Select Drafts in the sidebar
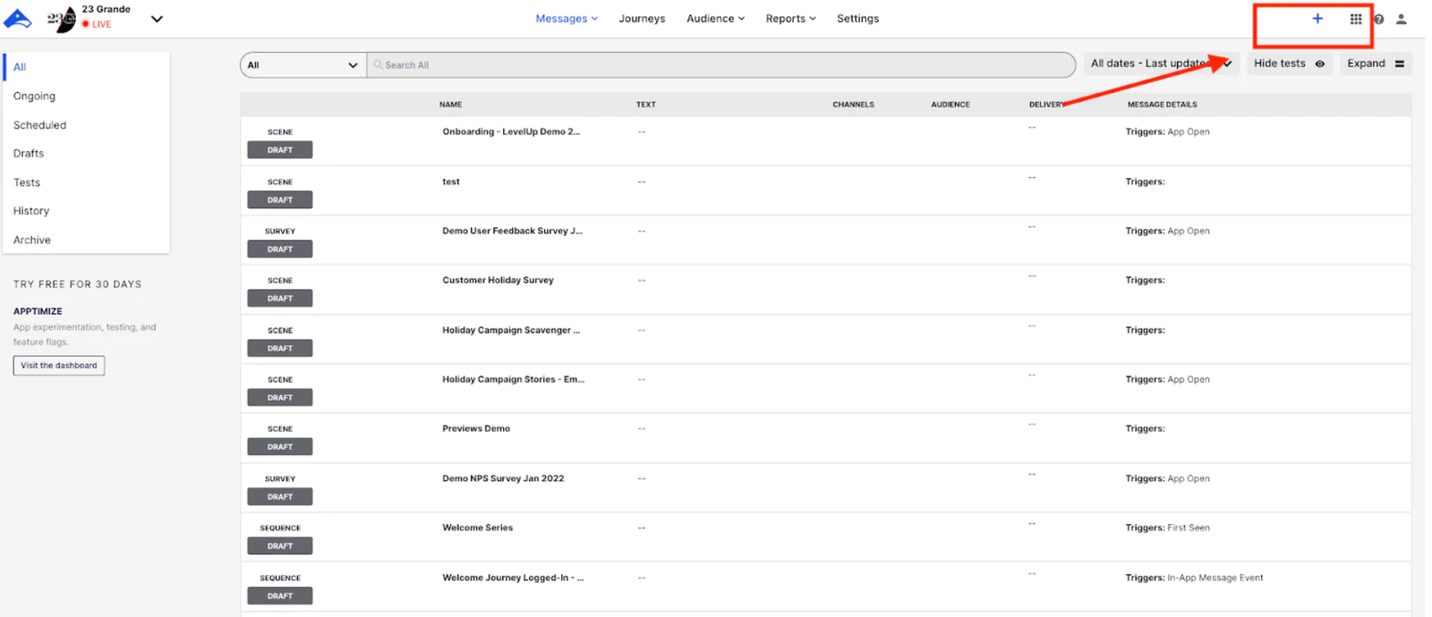The image size is (1432, 617). pyautogui.click(x=29, y=154)
